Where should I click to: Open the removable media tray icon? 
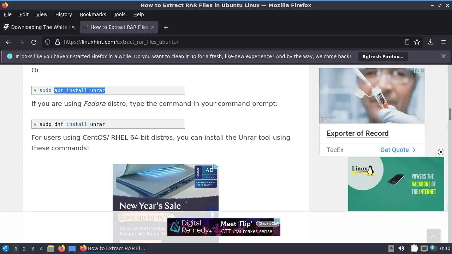pyautogui.click(x=391, y=248)
